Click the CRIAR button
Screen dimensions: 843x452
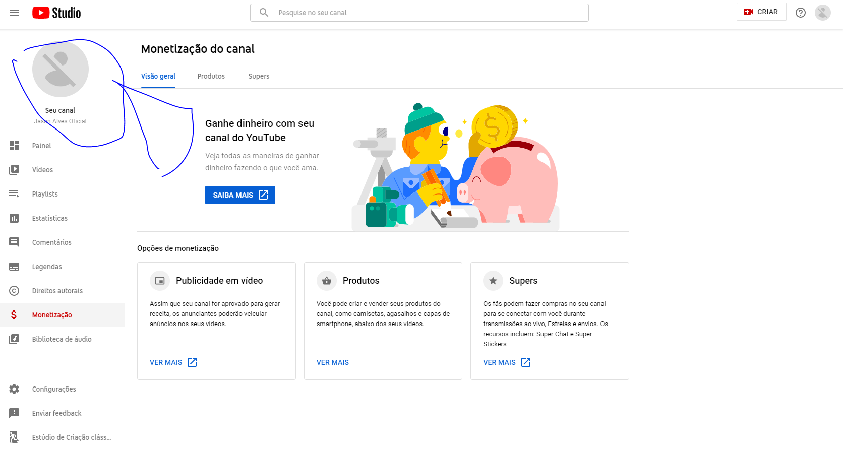[761, 12]
